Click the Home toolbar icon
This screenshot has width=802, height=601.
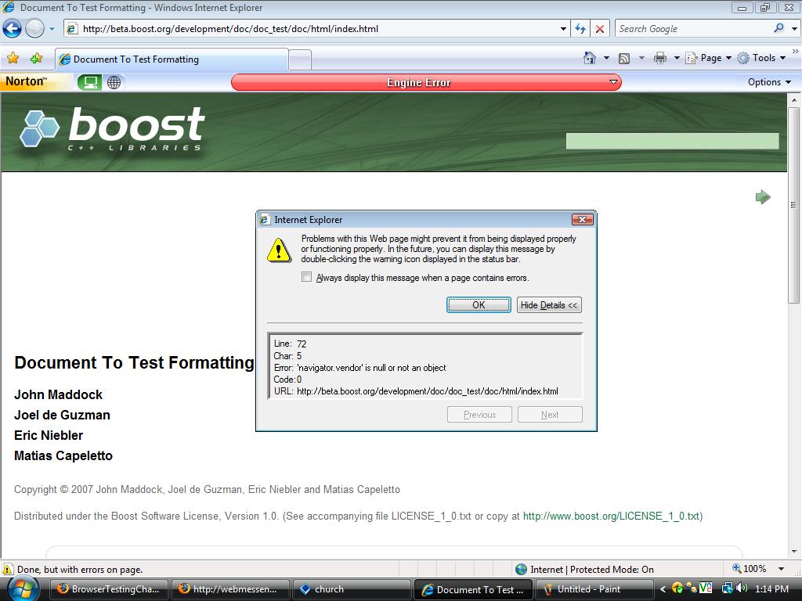pos(590,58)
